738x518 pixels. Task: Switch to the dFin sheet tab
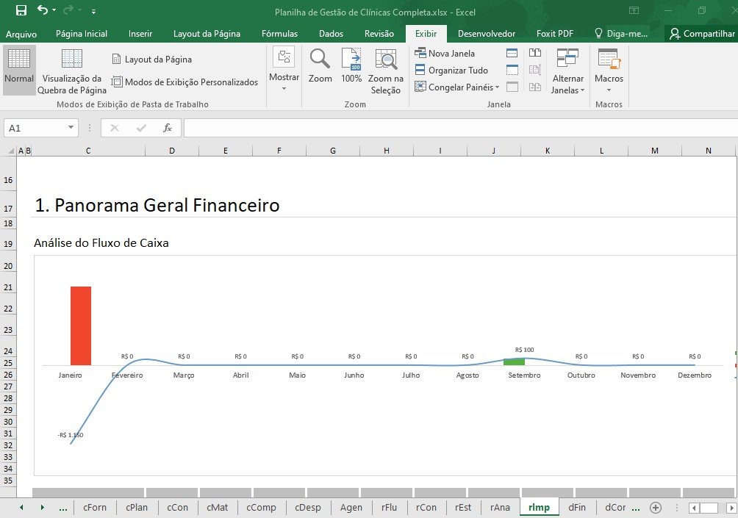(577, 507)
